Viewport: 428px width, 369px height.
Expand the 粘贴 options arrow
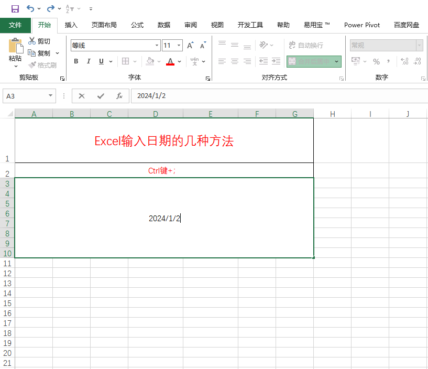point(16,67)
